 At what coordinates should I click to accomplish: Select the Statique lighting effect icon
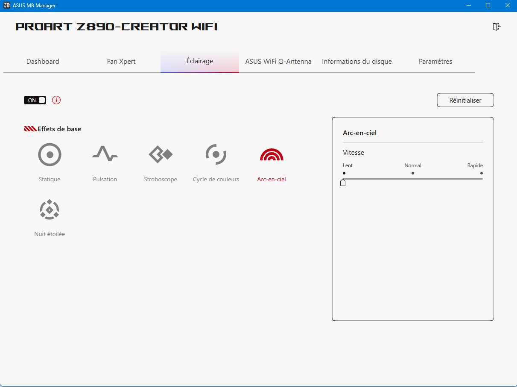[x=50, y=154]
